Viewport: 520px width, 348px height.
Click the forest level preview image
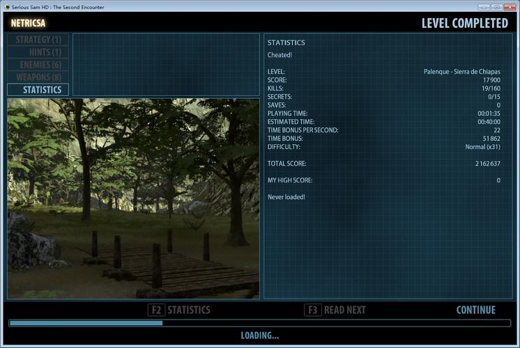pyautogui.click(x=133, y=198)
